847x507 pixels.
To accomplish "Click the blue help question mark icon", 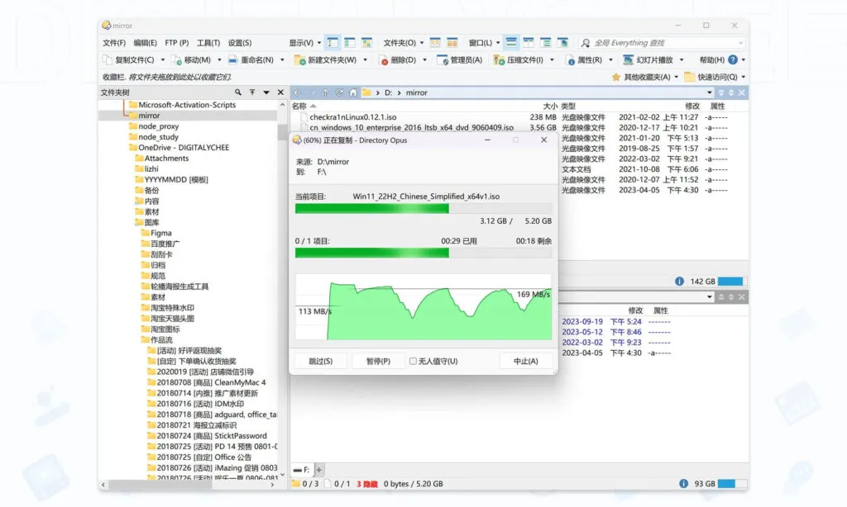I will click(x=733, y=60).
